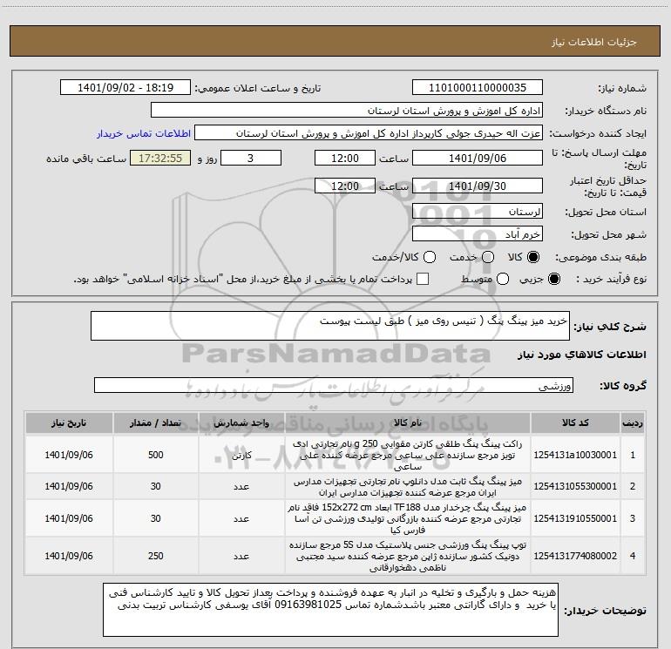
Task: Click the جزئیات اطلاعات نیاز header title
Action: (593, 42)
